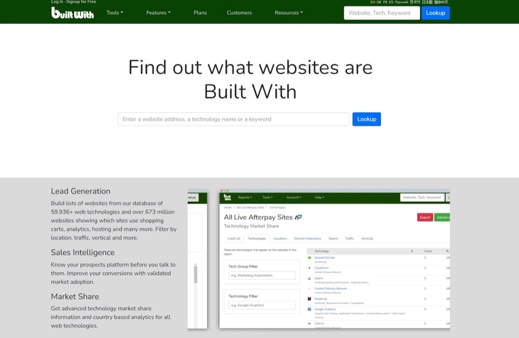Select the Technologies tab in the screenshot

point(256,238)
